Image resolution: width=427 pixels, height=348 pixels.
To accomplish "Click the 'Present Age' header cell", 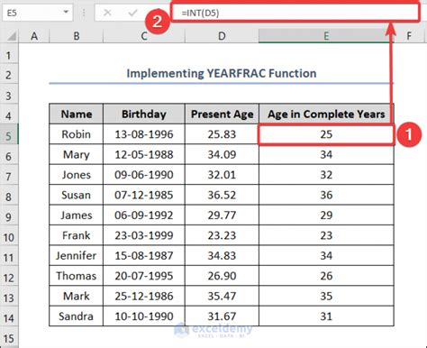I will tap(222, 114).
